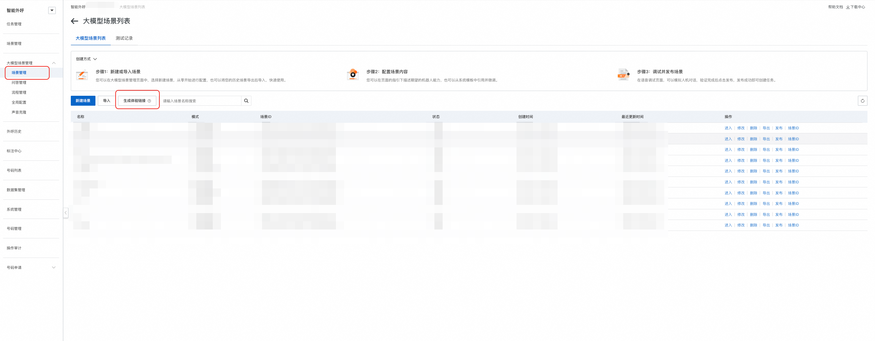
Task: Click 进入 in the second table row
Action: coord(728,139)
